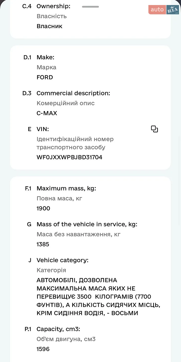
Task: Copy the VIN with the copy icon
Action: click(x=154, y=129)
